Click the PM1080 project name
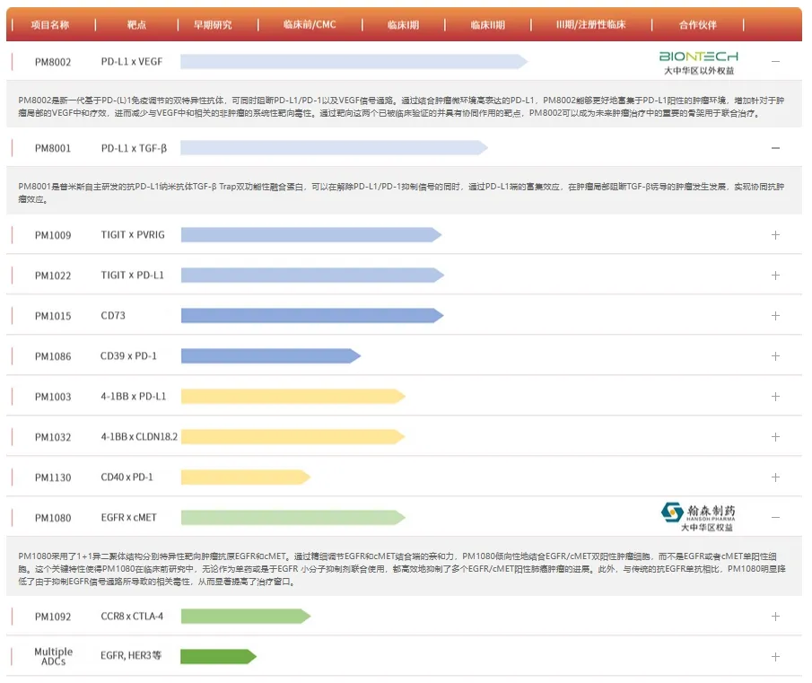This screenshot has width=812, height=683. [x=53, y=518]
